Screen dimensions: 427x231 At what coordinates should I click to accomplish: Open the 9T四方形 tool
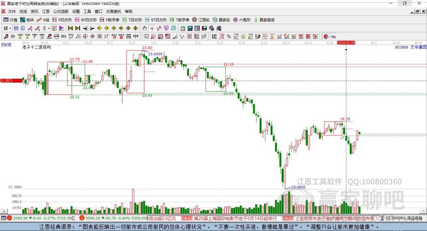[156, 20]
